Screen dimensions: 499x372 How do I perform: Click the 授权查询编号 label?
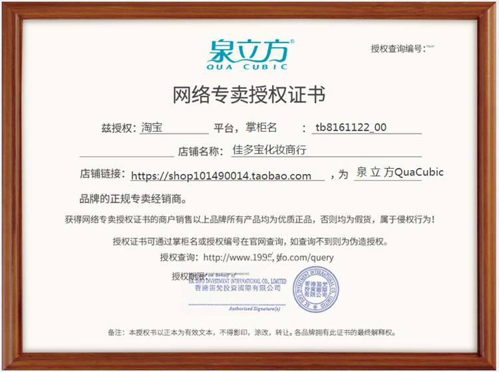(398, 48)
